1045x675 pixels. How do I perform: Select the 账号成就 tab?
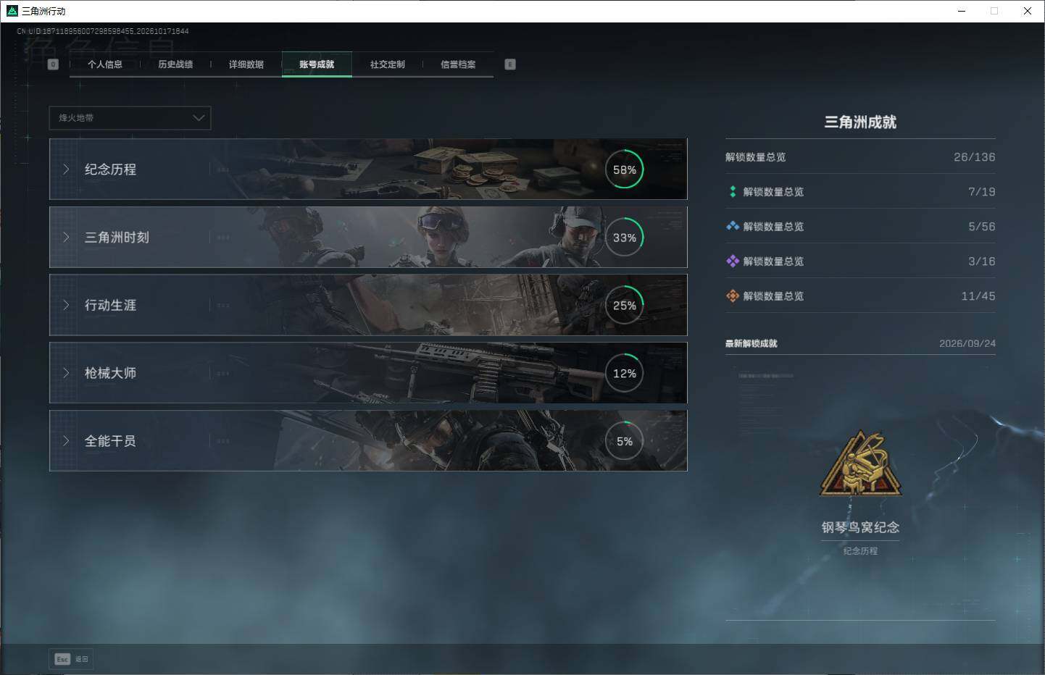pyautogui.click(x=317, y=64)
